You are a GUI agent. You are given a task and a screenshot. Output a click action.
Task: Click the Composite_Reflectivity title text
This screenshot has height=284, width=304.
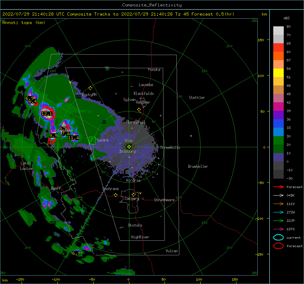pos(152,5)
